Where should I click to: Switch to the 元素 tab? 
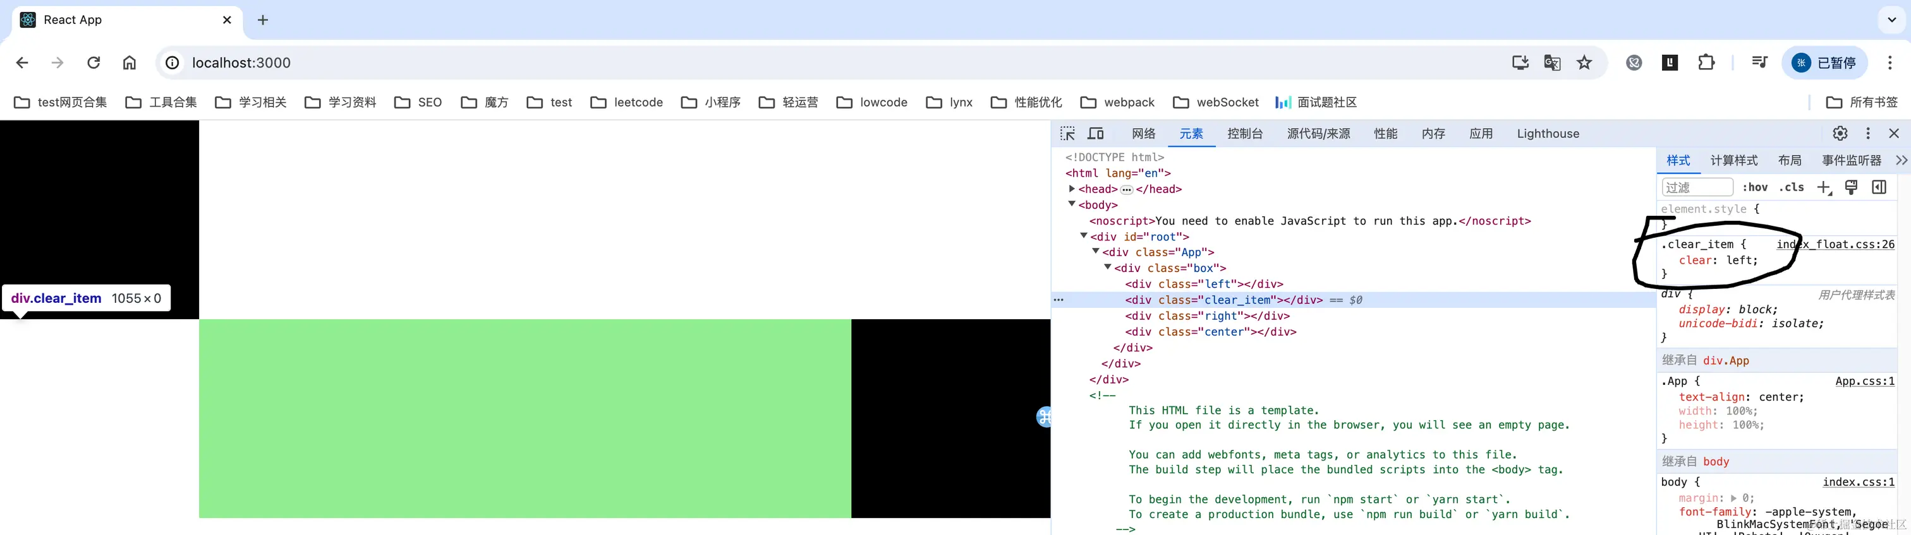click(1191, 133)
